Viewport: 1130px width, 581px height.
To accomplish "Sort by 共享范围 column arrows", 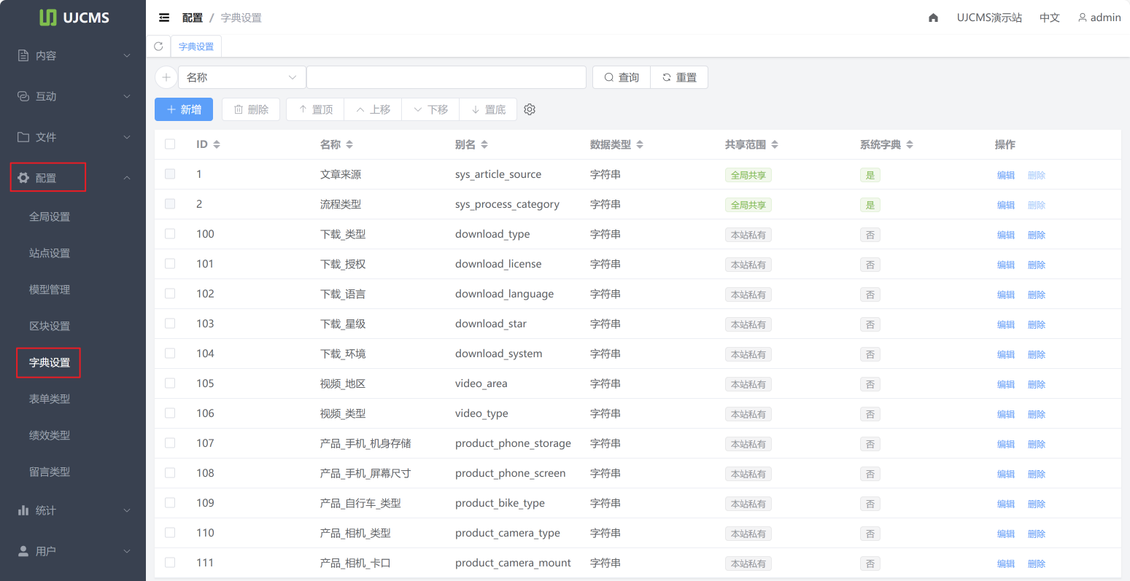I will click(775, 144).
